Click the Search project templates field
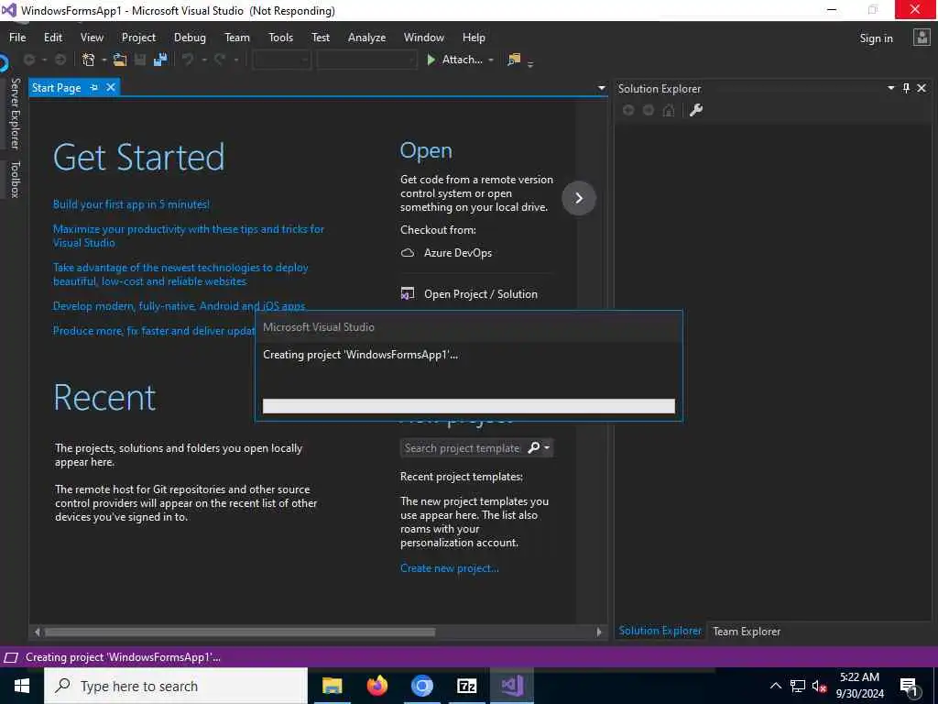938x704 pixels. [463, 447]
